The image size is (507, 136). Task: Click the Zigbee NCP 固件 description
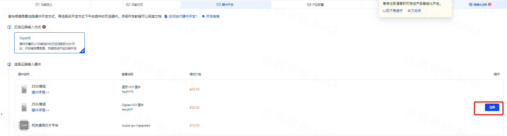[x=133, y=105]
